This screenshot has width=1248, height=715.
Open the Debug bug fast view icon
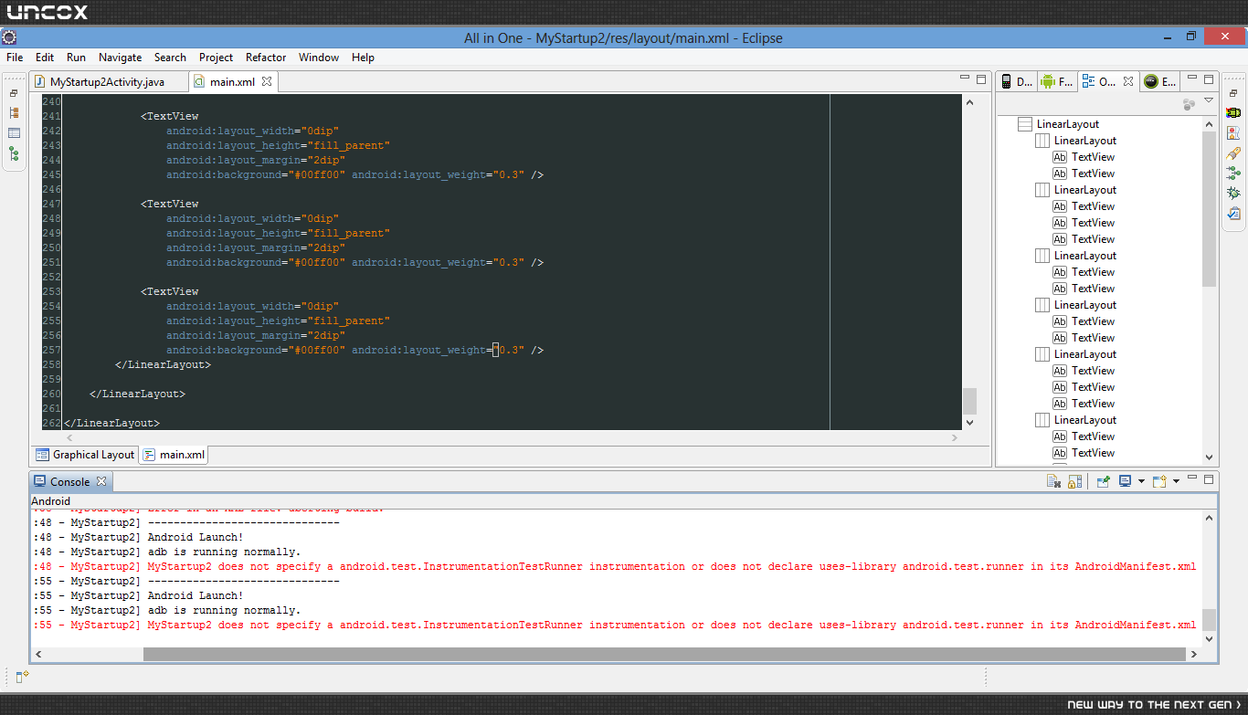pyautogui.click(x=1233, y=194)
